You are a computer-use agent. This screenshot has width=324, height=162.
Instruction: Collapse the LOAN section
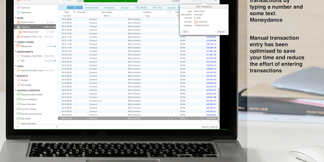16,66
